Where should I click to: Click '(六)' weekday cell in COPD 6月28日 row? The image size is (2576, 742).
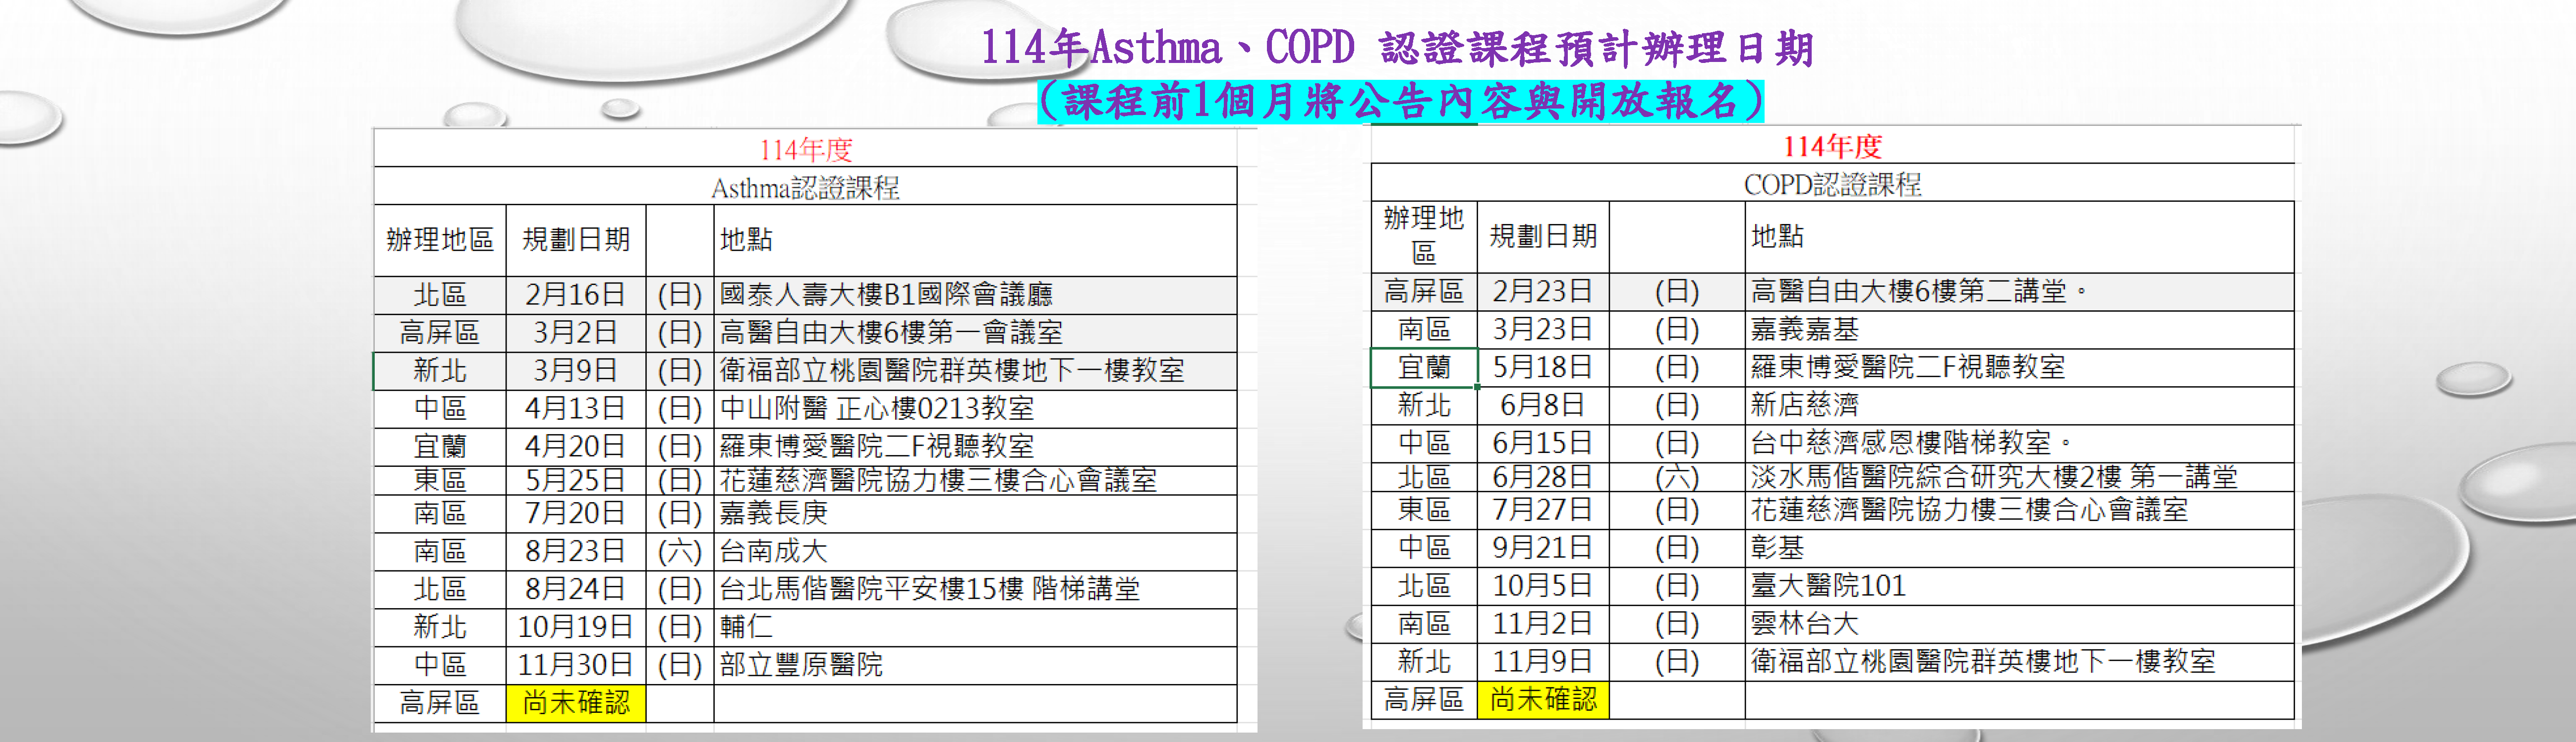tap(1677, 477)
